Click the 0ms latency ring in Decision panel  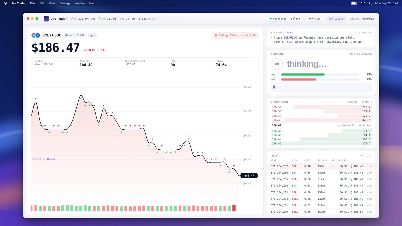coord(277,64)
